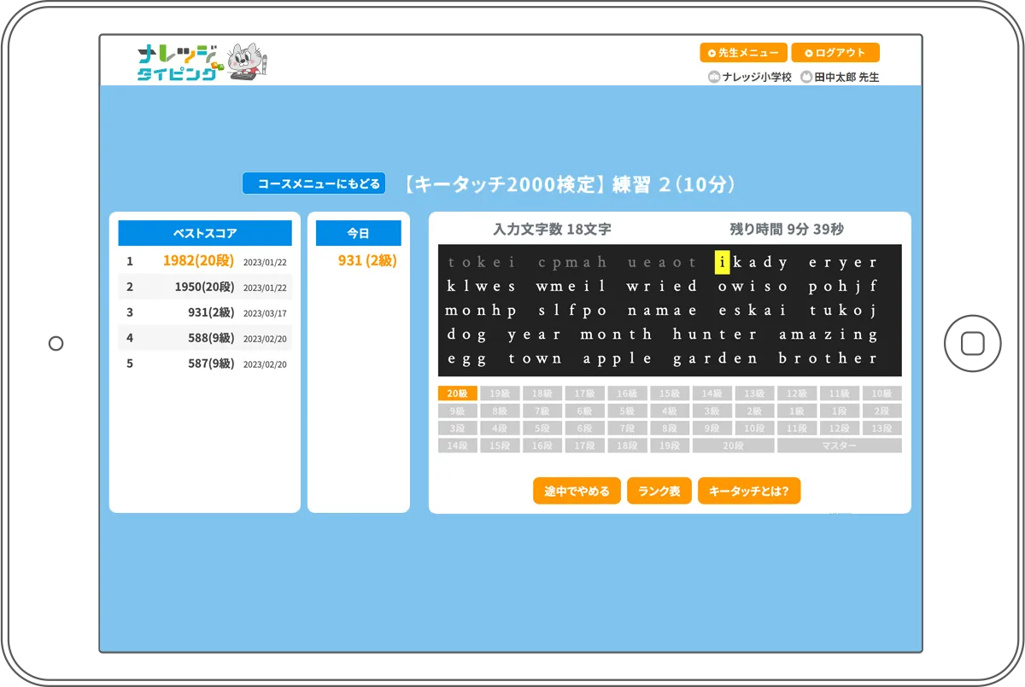Select the wide 20段 rank tile
The height and width of the screenshot is (687, 1025).
(x=733, y=445)
